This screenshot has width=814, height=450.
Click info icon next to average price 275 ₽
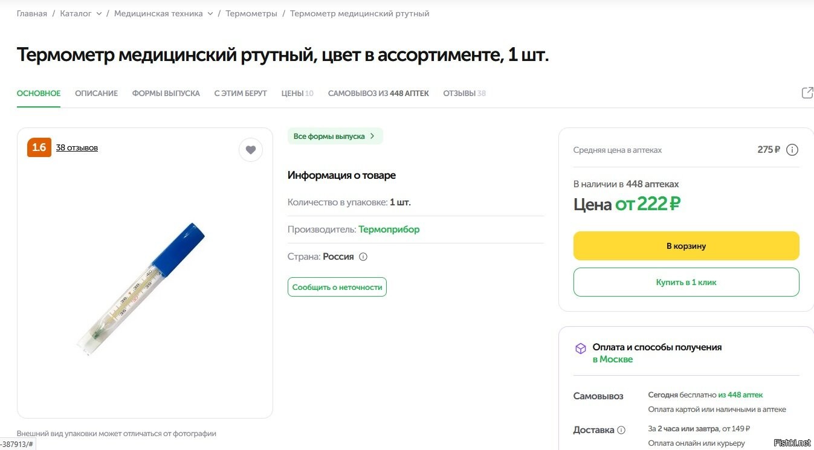[x=792, y=150]
